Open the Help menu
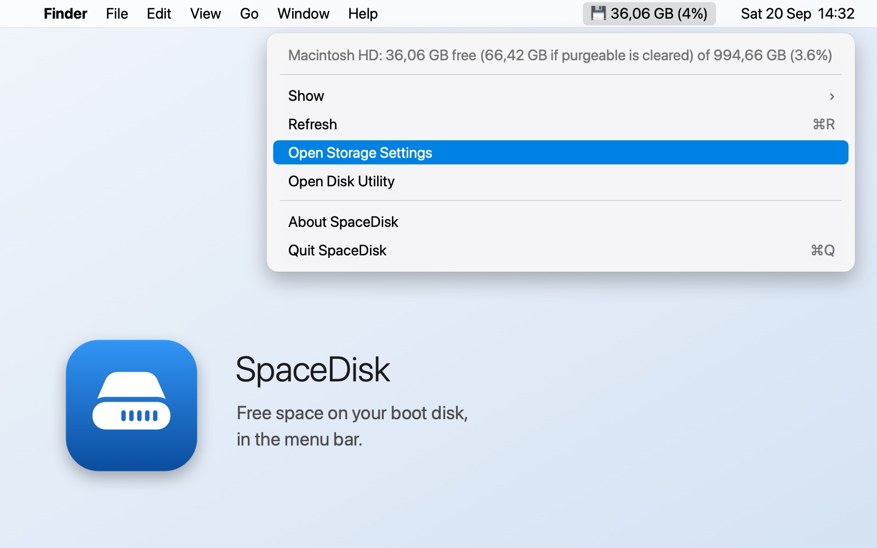Viewport: 877px width, 548px height. 363,14
